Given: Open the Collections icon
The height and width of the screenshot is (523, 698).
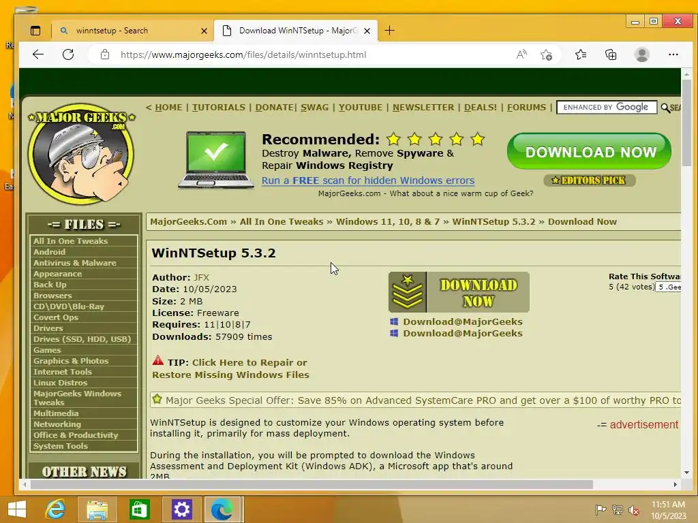Looking at the screenshot, I should (x=611, y=54).
